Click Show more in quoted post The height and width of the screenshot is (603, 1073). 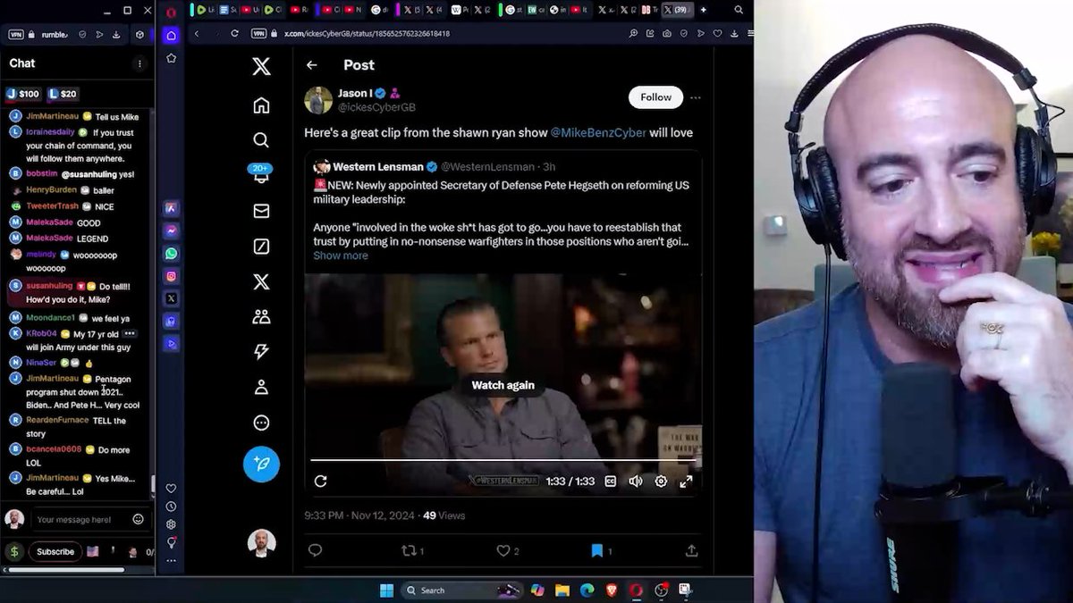[341, 255]
